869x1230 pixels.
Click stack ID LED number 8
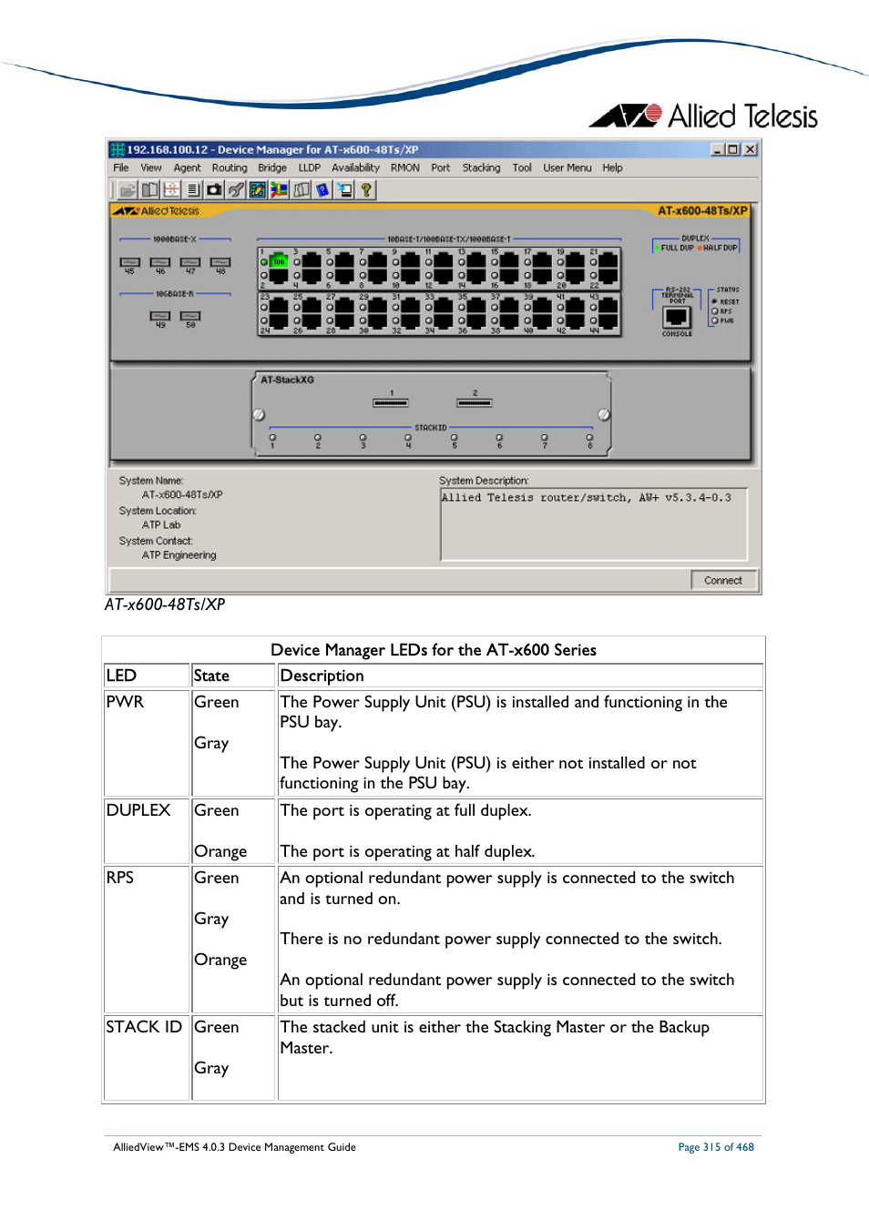590,438
